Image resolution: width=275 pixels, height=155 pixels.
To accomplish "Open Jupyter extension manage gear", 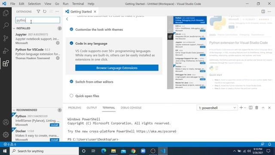I will coord(58,43).
